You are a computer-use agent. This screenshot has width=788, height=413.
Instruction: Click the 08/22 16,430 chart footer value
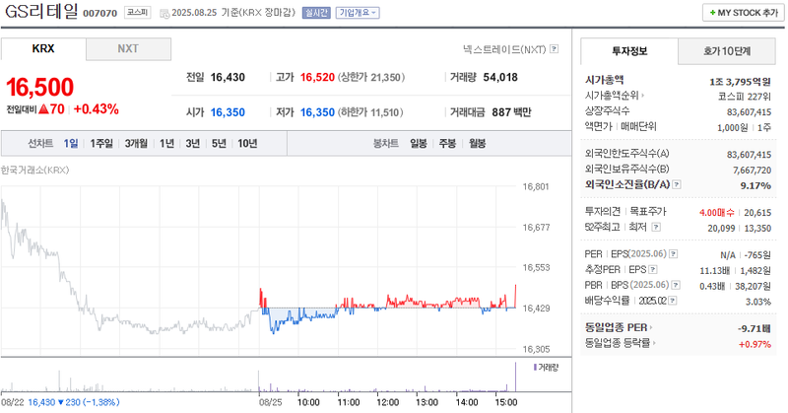coord(60,402)
